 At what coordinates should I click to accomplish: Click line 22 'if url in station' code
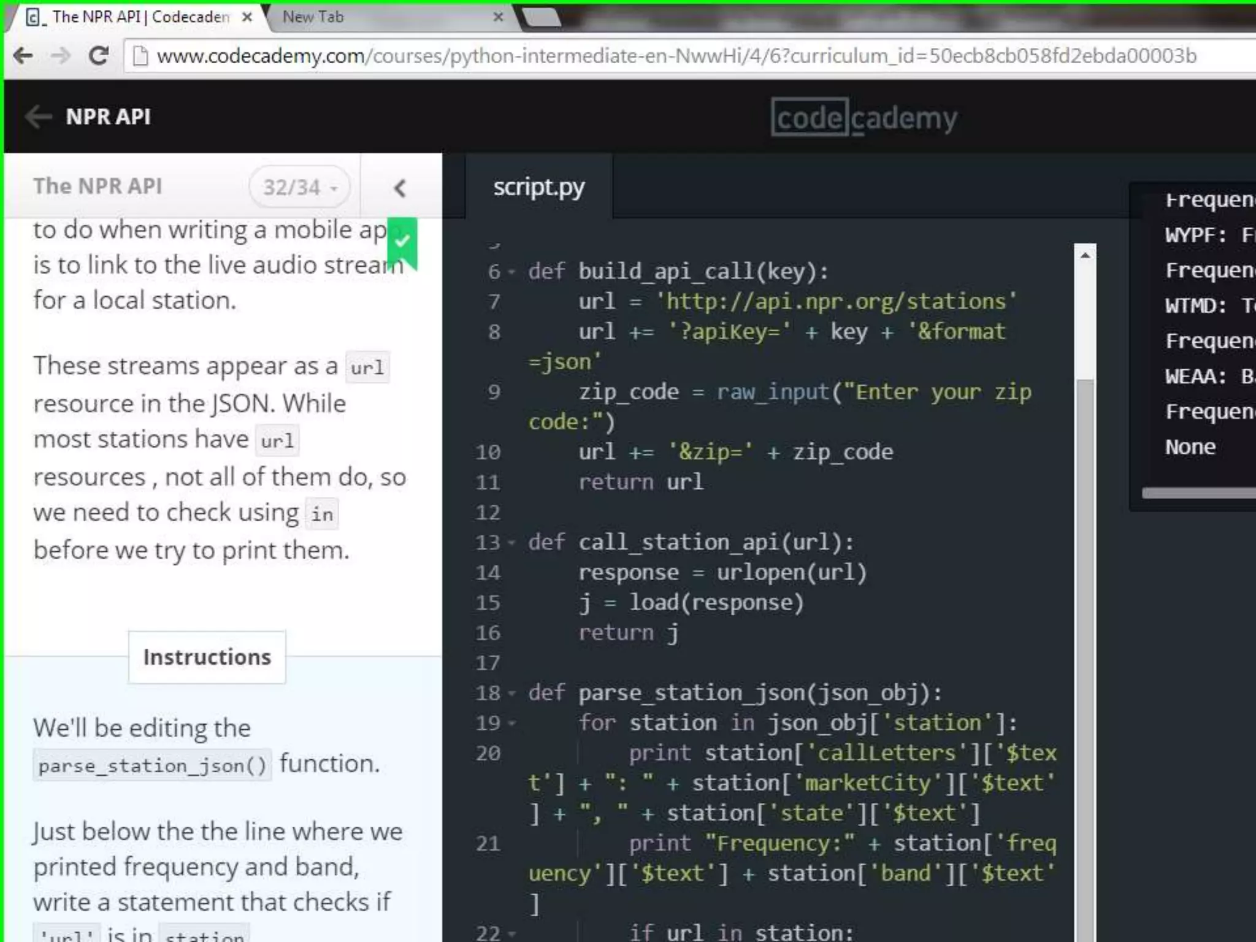pos(741,933)
